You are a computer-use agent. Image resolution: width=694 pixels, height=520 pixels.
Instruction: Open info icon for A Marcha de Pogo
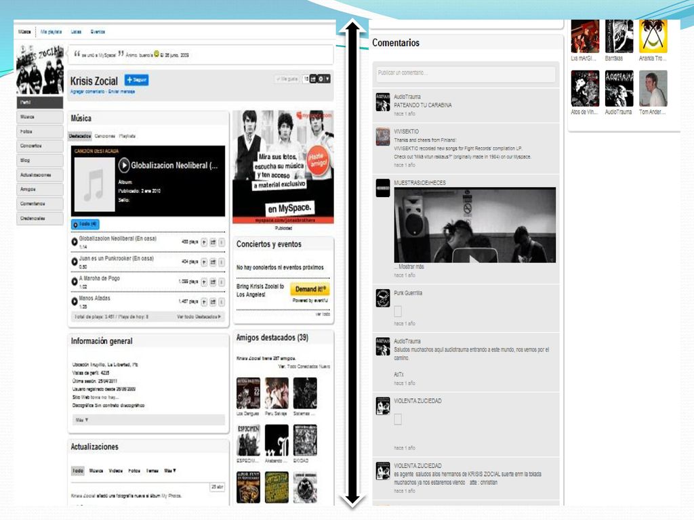tap(222, 282)
